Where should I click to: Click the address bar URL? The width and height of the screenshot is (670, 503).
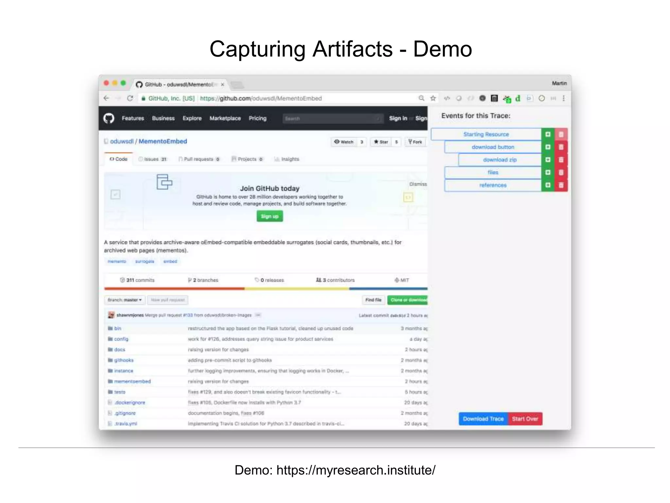coord(261,98)
